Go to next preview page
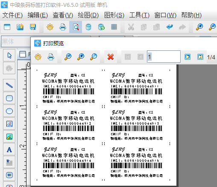217x187 pixels. click(x=188, y=57)
